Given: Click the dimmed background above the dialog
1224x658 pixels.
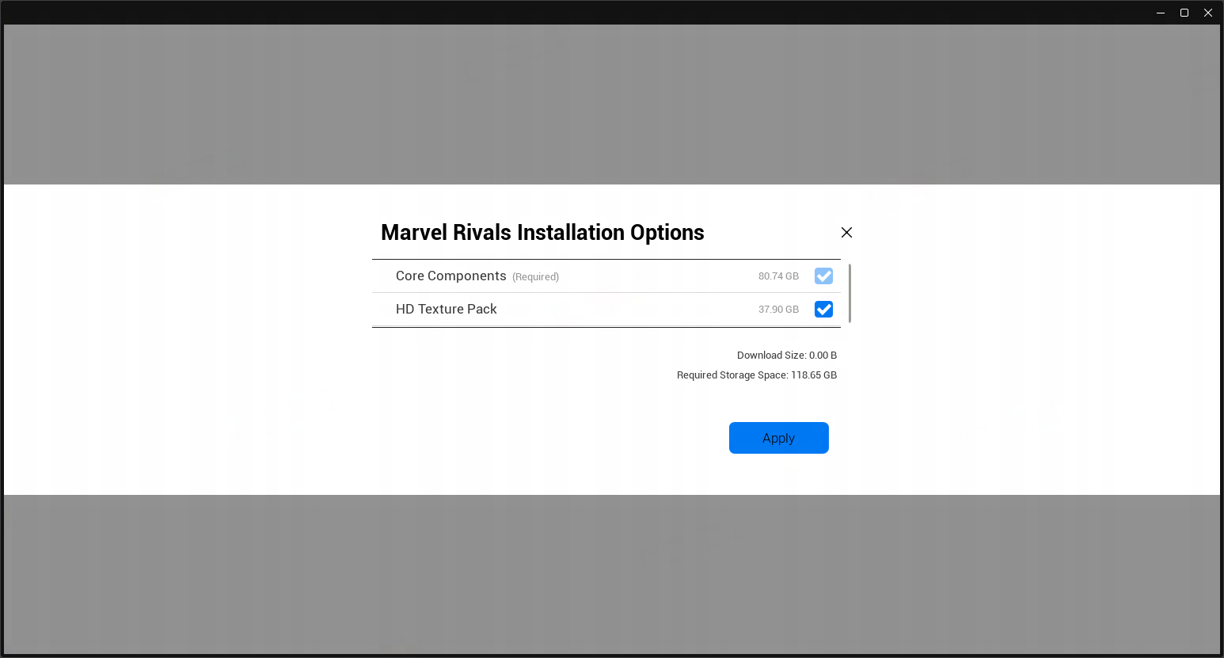Looking at the screenshot, I should point(612,105).
